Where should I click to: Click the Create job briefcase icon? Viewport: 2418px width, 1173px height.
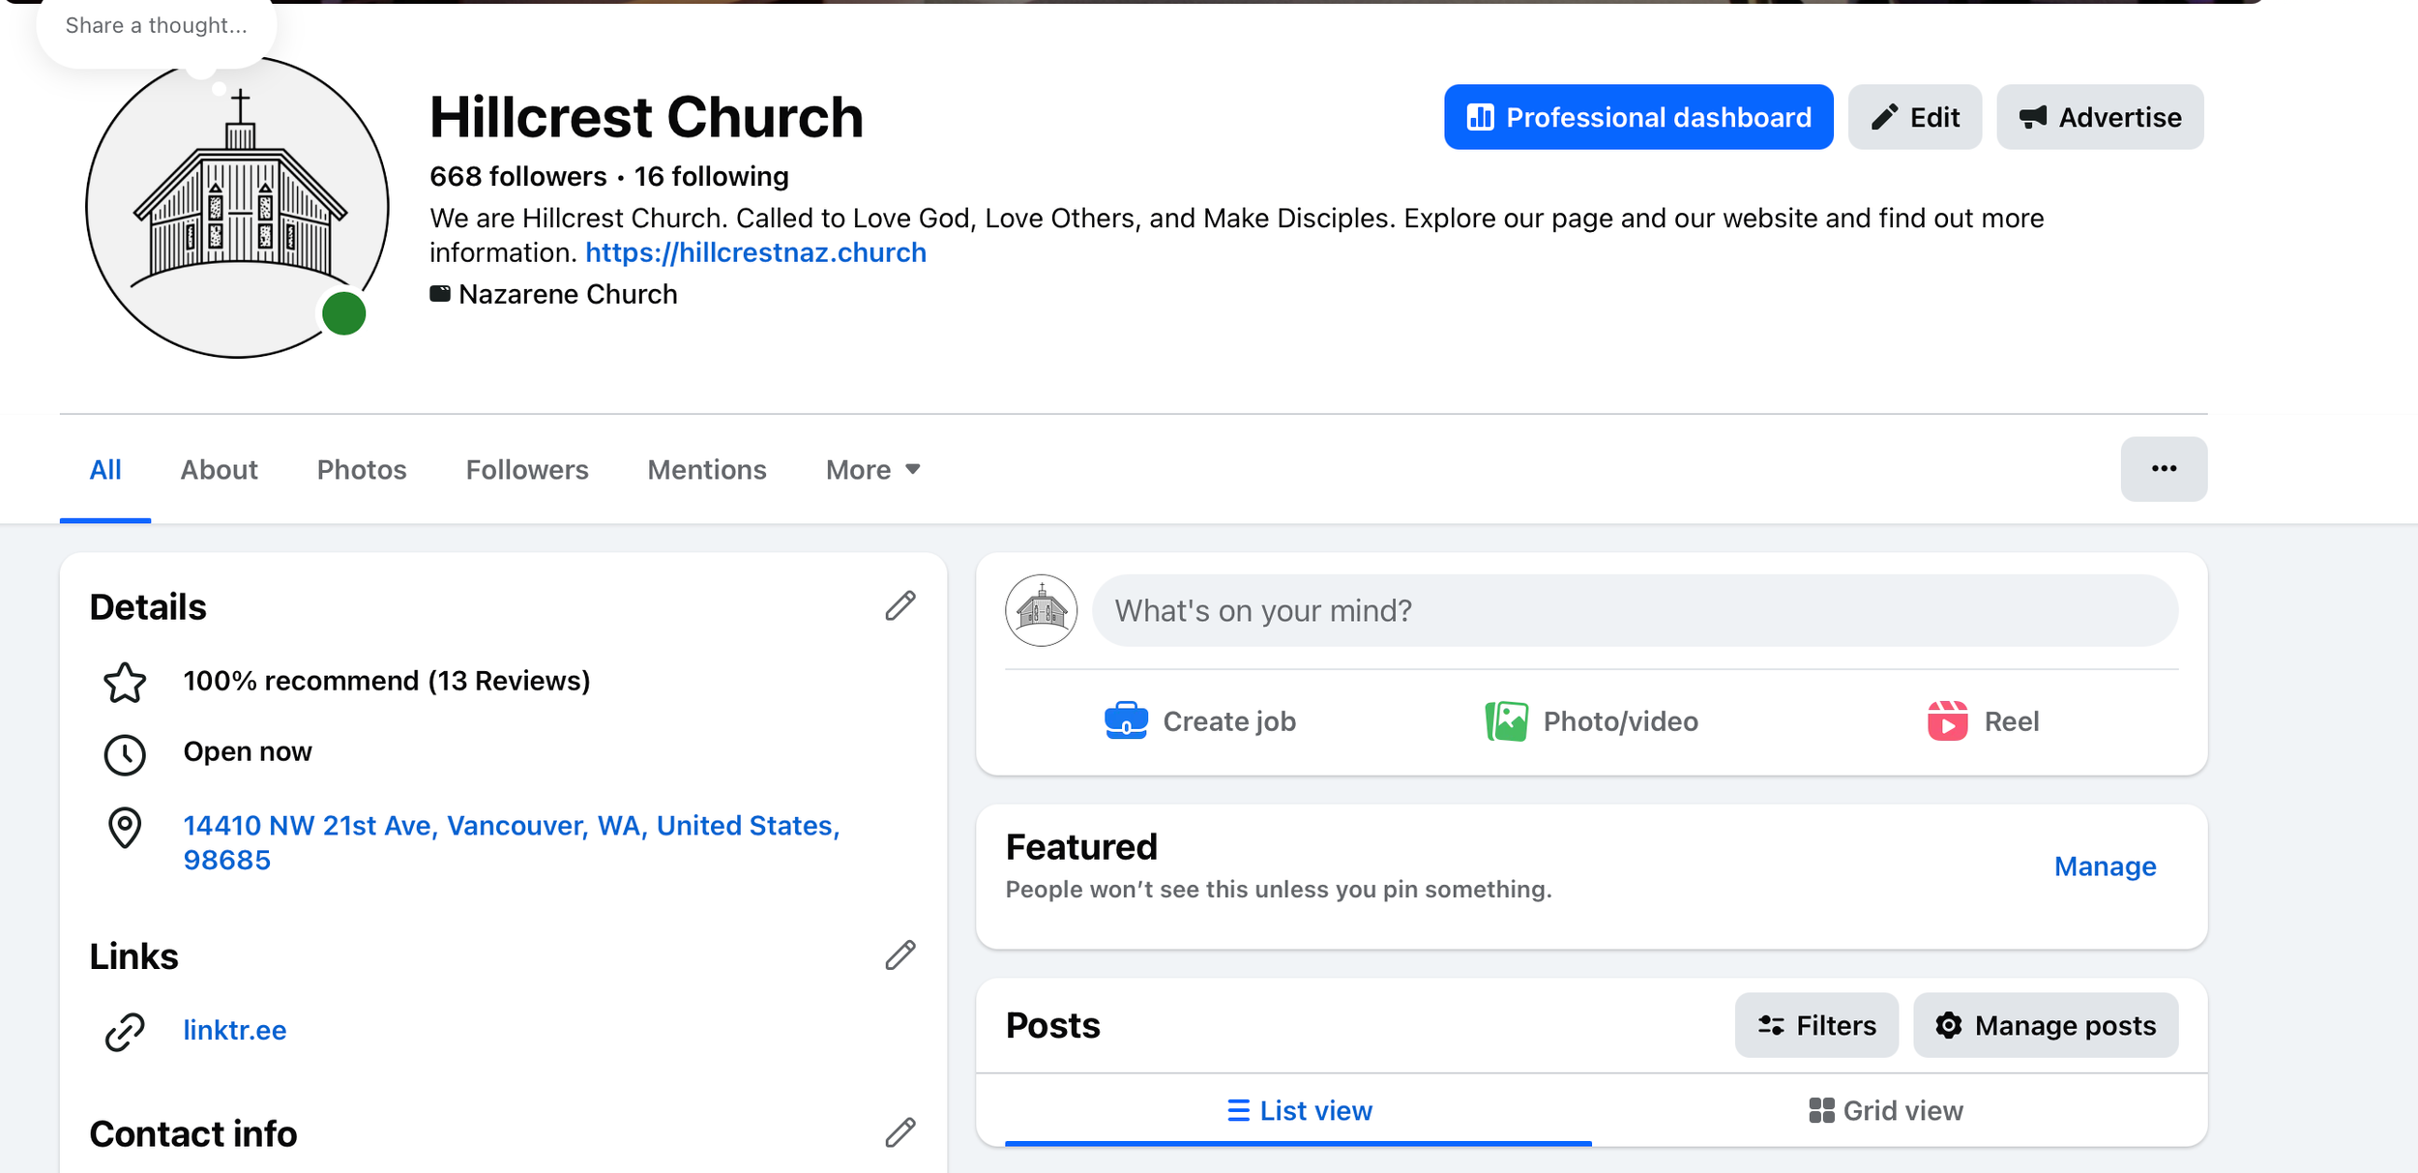click(x=1126, y=721)
